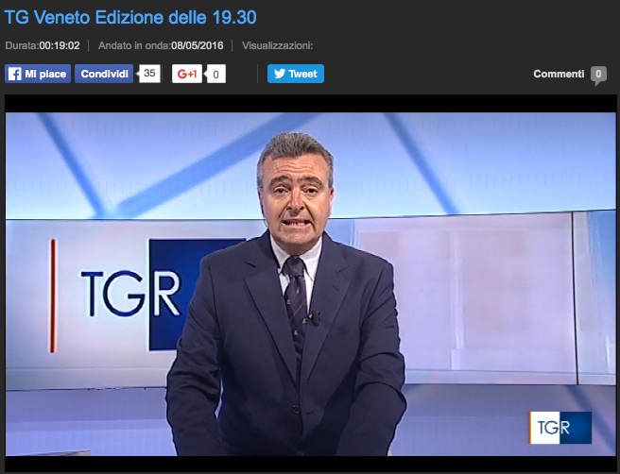
Task: Click the Facebook share count 35
Action: click(x=149, y=73)
